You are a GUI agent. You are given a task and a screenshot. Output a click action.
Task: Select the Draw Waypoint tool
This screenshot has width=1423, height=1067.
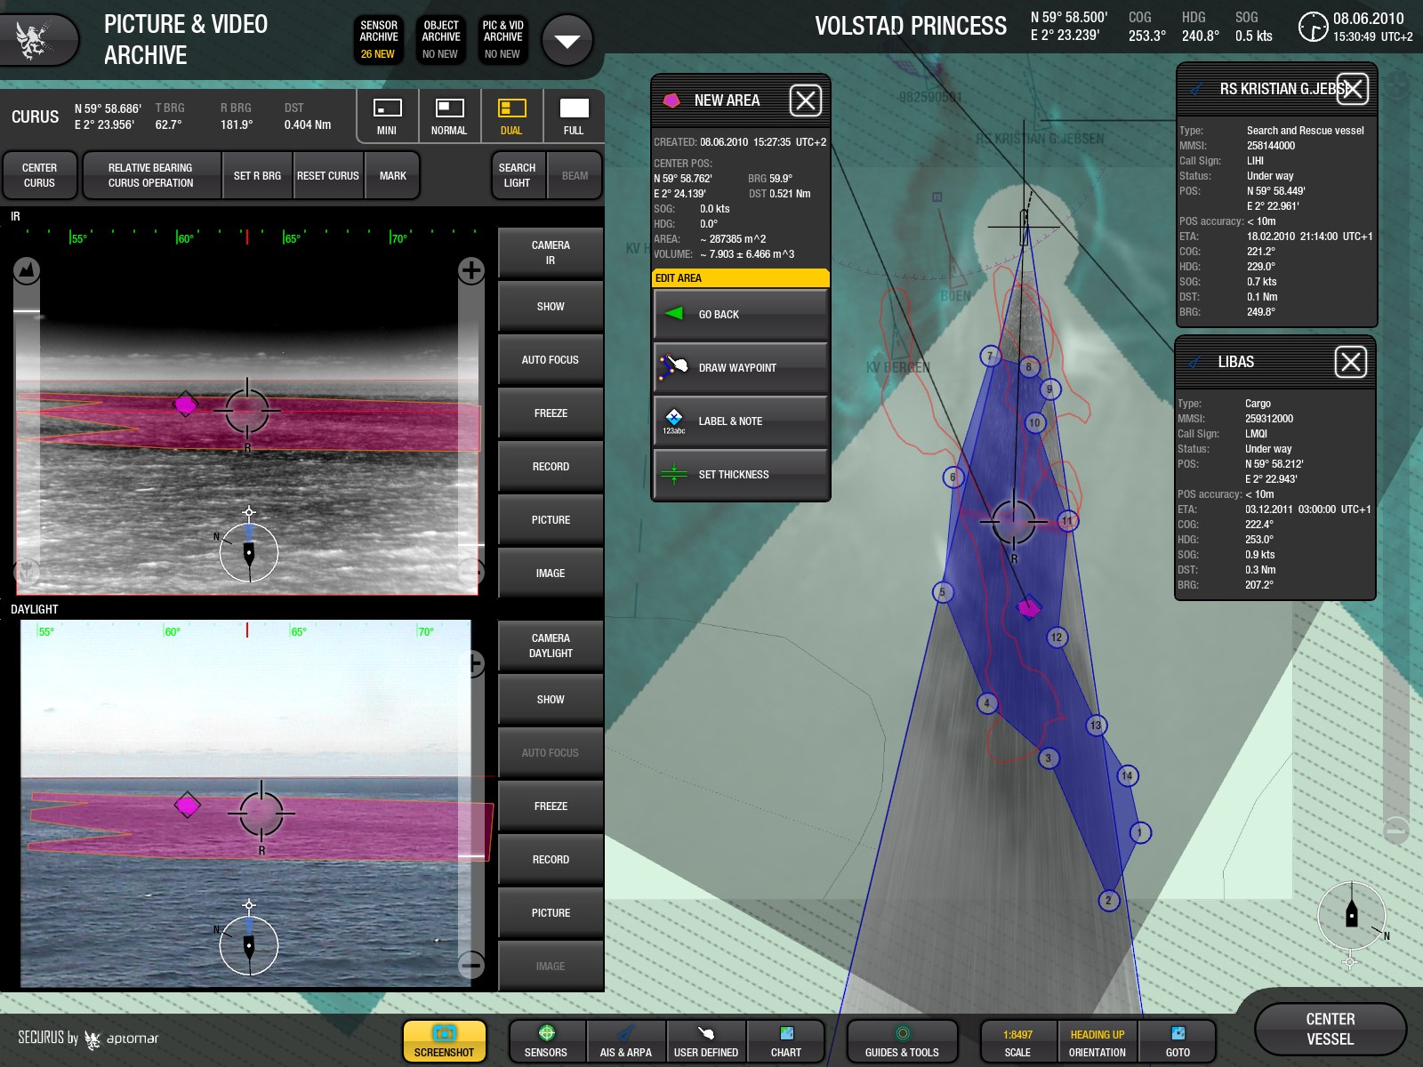740,368
